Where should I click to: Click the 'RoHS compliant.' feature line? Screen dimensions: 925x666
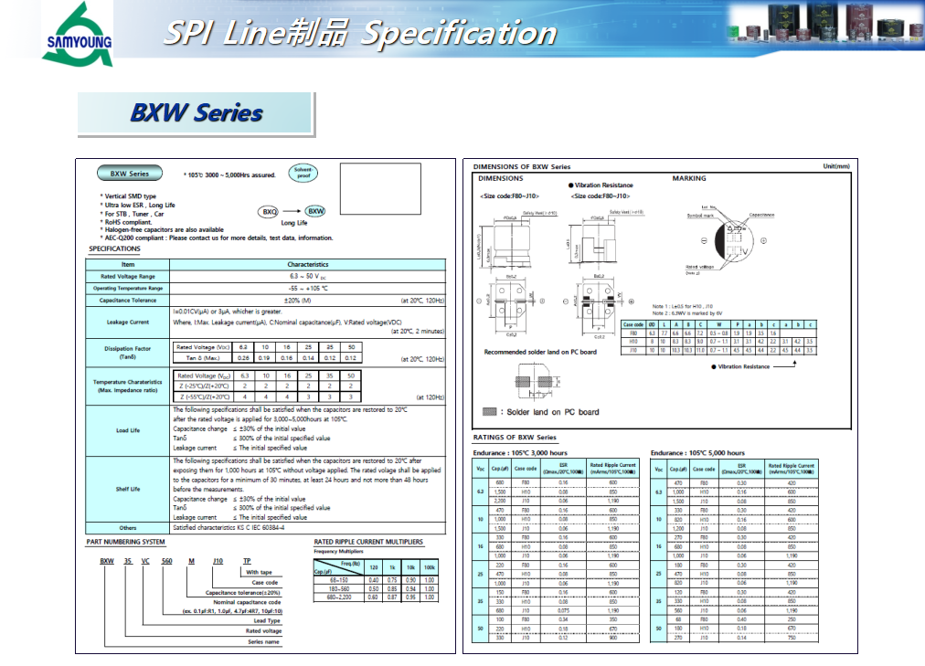(x=125, y=222)
